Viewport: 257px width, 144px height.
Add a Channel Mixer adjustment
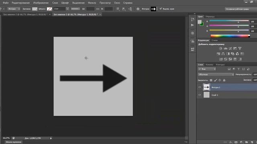click(237, 54)
